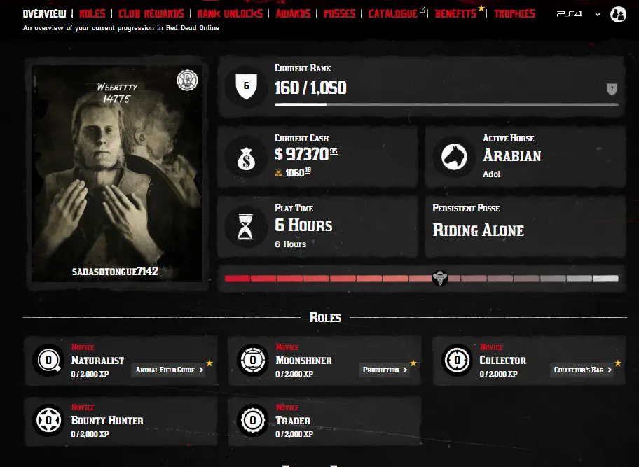Expand the Animal Field Guide link

coord(169,370)
